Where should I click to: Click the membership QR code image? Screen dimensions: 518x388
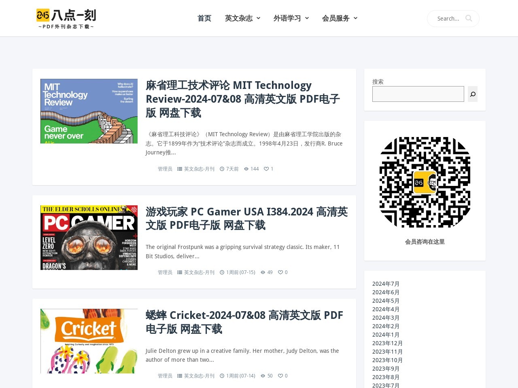click(425, 182)
